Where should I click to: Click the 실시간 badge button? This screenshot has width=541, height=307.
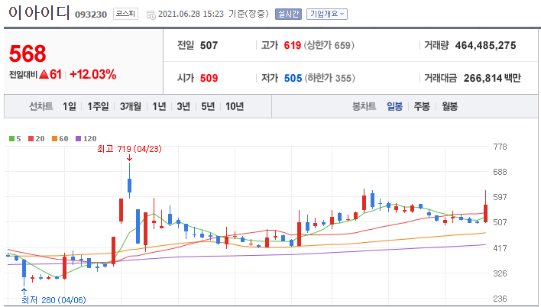tap(288, 15)
